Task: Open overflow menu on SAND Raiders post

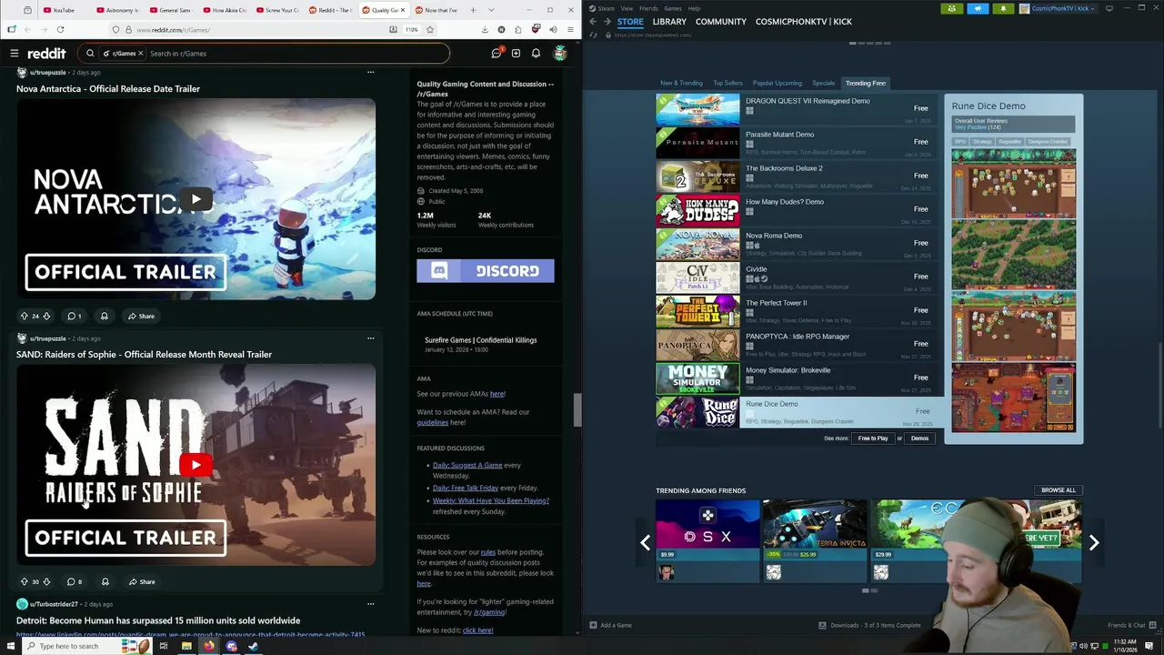Action: 370,338
